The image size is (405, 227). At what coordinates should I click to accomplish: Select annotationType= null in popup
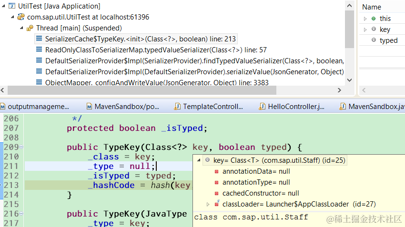(256, 182)
